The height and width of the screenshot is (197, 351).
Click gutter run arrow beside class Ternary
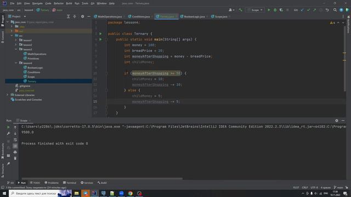pos(101,34)
